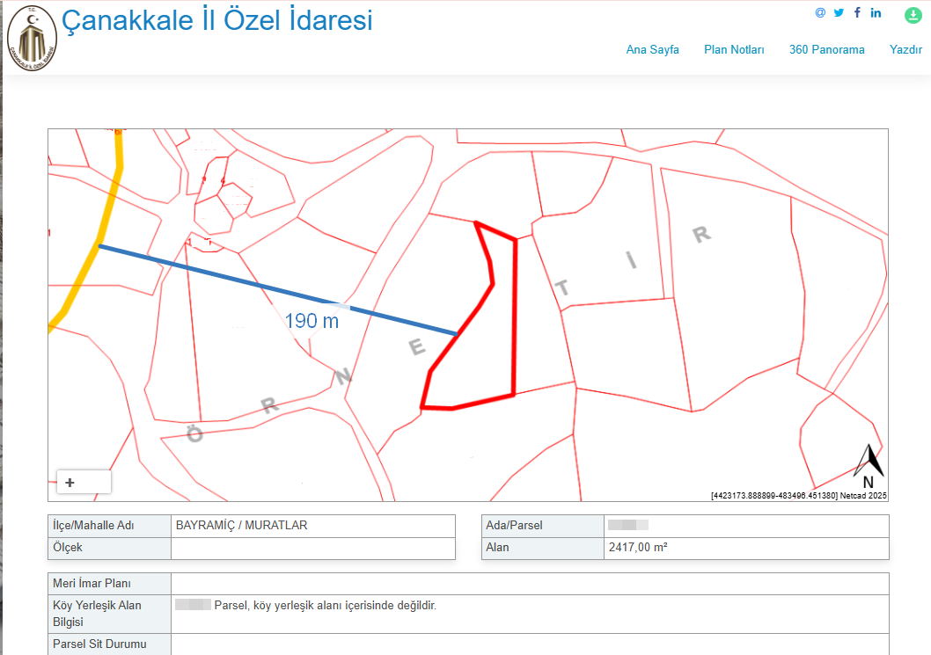The image size is (931, 655).
Task: Click the map zoom plus icon
Action: [x=70, y=482]
